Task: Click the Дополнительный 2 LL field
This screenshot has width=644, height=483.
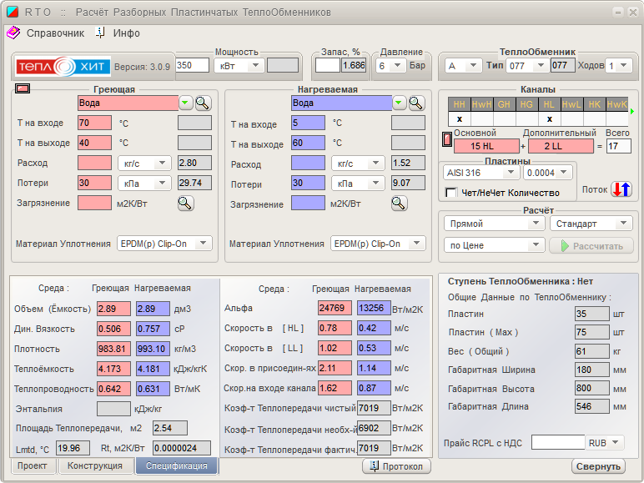Action: click(x=561, y=146)
